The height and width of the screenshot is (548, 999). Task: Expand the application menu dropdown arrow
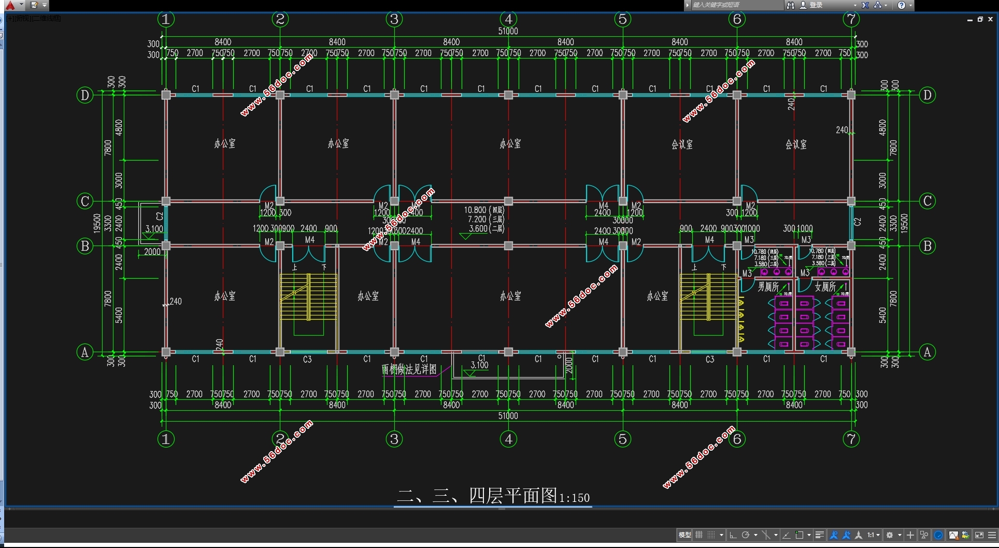(21, 5)
